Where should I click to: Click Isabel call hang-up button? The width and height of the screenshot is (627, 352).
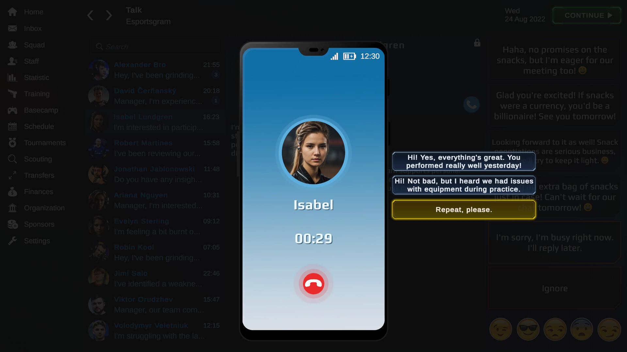313,283
